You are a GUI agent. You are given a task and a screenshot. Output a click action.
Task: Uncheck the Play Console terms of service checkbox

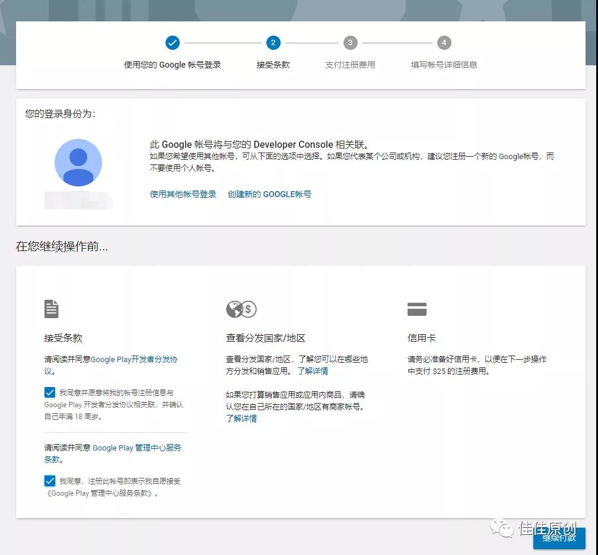pyautogui.click(x=50, y=481)
